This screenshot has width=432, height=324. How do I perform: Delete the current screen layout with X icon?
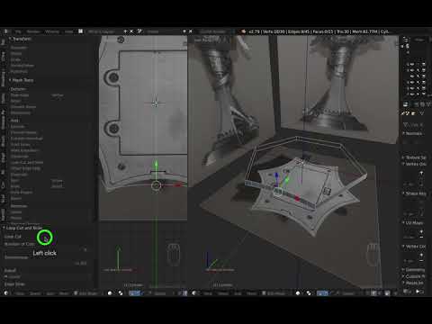click(x=131, y=31)
